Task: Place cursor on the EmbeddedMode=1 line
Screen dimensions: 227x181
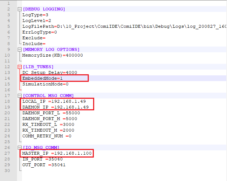Action: pos(42,78)
